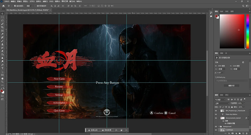251x135 pixels.
Task: Open the fill 100% dropdown arrow
Action: point(244,107)
